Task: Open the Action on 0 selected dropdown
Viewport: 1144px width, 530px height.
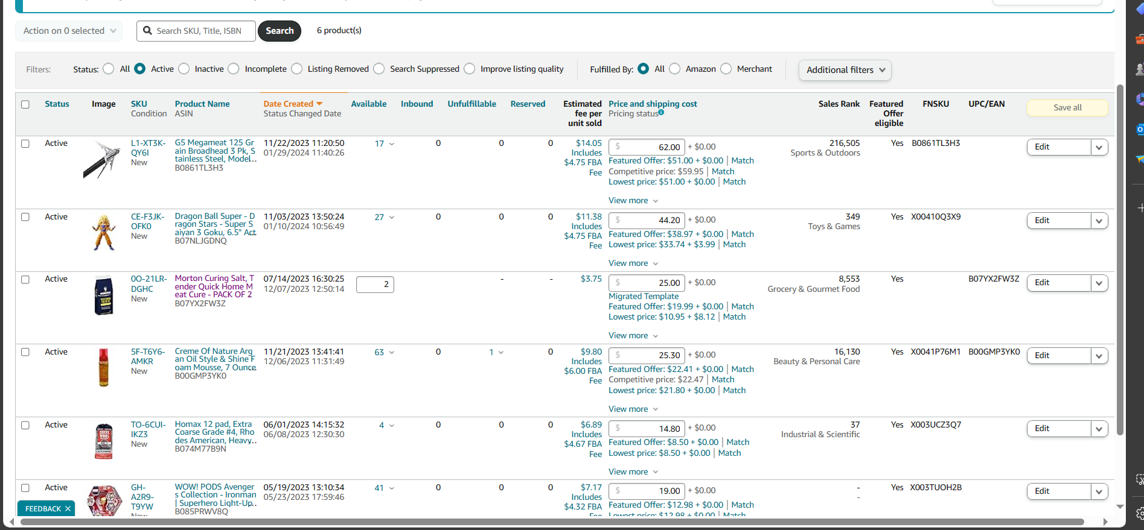Action: (x=69, y=31)
